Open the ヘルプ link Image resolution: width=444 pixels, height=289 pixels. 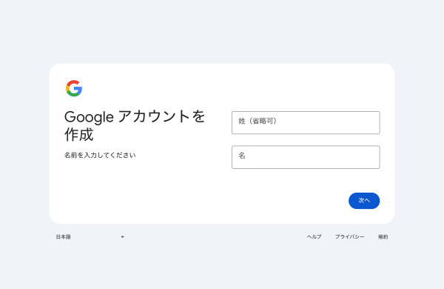coord(314,236)
